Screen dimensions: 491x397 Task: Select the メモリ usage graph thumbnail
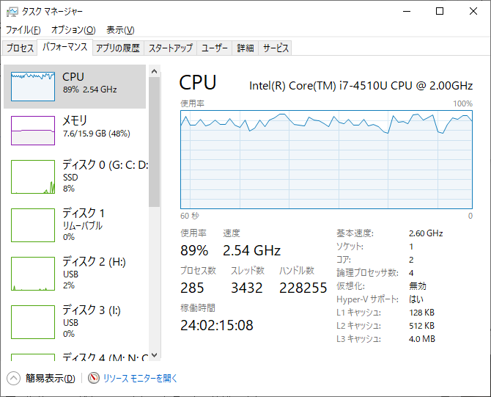pos(33,131)
